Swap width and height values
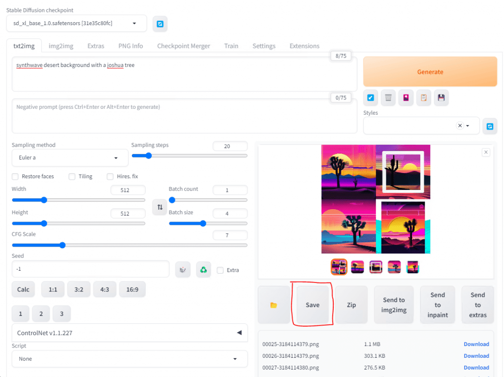This screenshot has height=377, width=504. point(160,207)
